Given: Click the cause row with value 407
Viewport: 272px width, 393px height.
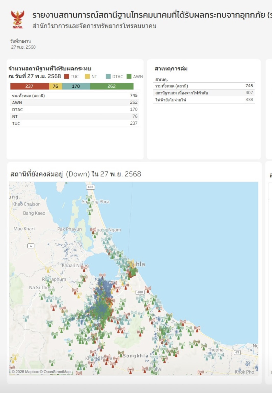Looking at the screenshot, I should tap(204, 93).
